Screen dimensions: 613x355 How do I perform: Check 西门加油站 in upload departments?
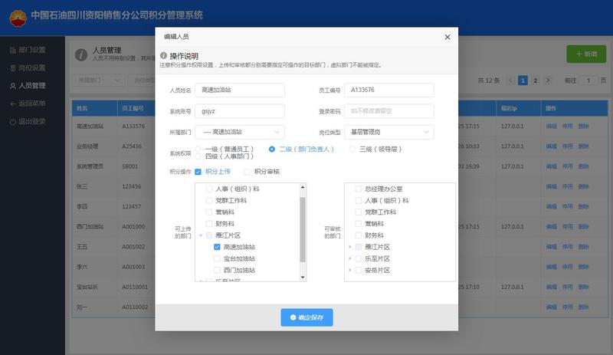pos(217,271)
